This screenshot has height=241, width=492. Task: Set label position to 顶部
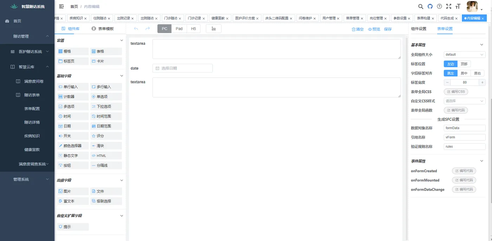click(464, 64)
